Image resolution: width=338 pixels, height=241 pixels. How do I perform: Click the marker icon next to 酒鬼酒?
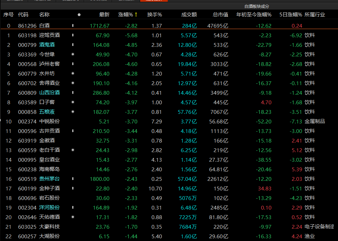click(73, 45)
